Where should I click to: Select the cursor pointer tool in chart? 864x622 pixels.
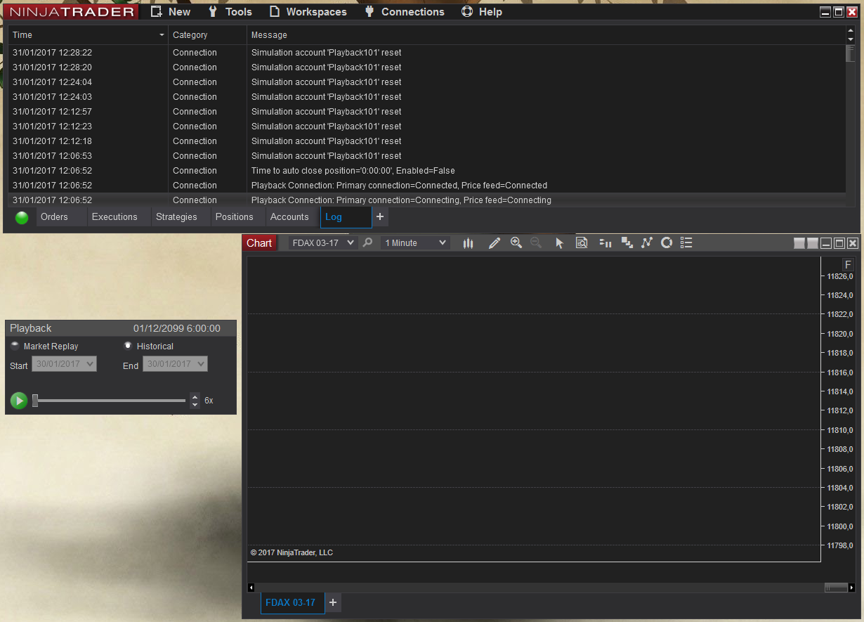(560, 243)
